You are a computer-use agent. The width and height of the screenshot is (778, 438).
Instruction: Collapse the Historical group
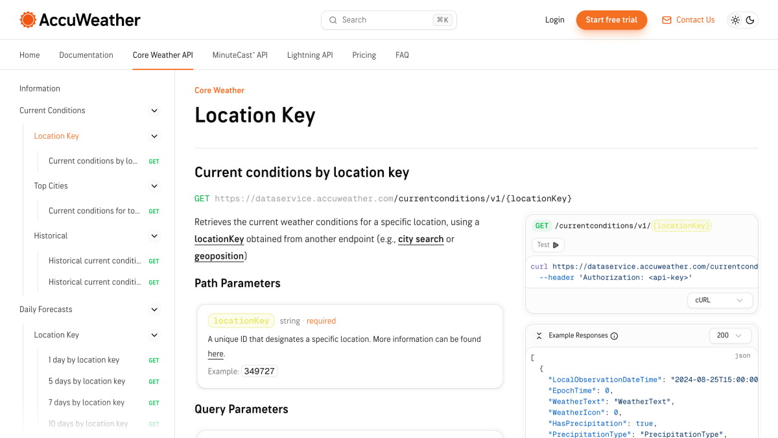tap(154, 236)
